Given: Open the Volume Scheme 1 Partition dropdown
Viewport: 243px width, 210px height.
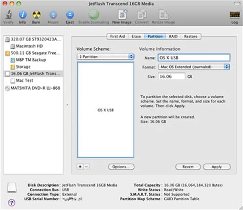Looking at the screenshot, I should coord(106,57).
